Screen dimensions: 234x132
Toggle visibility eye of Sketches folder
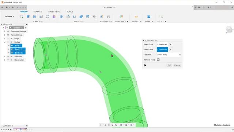[x=8, y=56]
